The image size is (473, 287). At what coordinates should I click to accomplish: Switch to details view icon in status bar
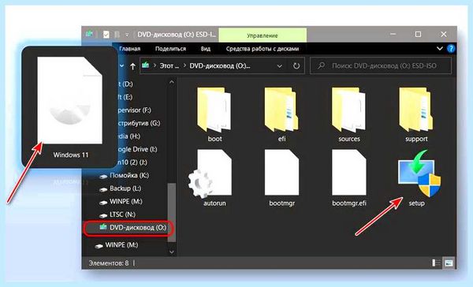tap(436, 263)
